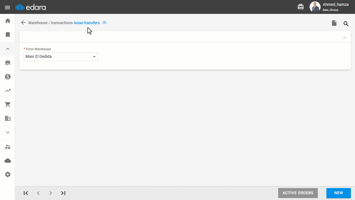This screenshot has height=200, width=355.
Task: Click the document icon at top right
Action: click(334, 23)
